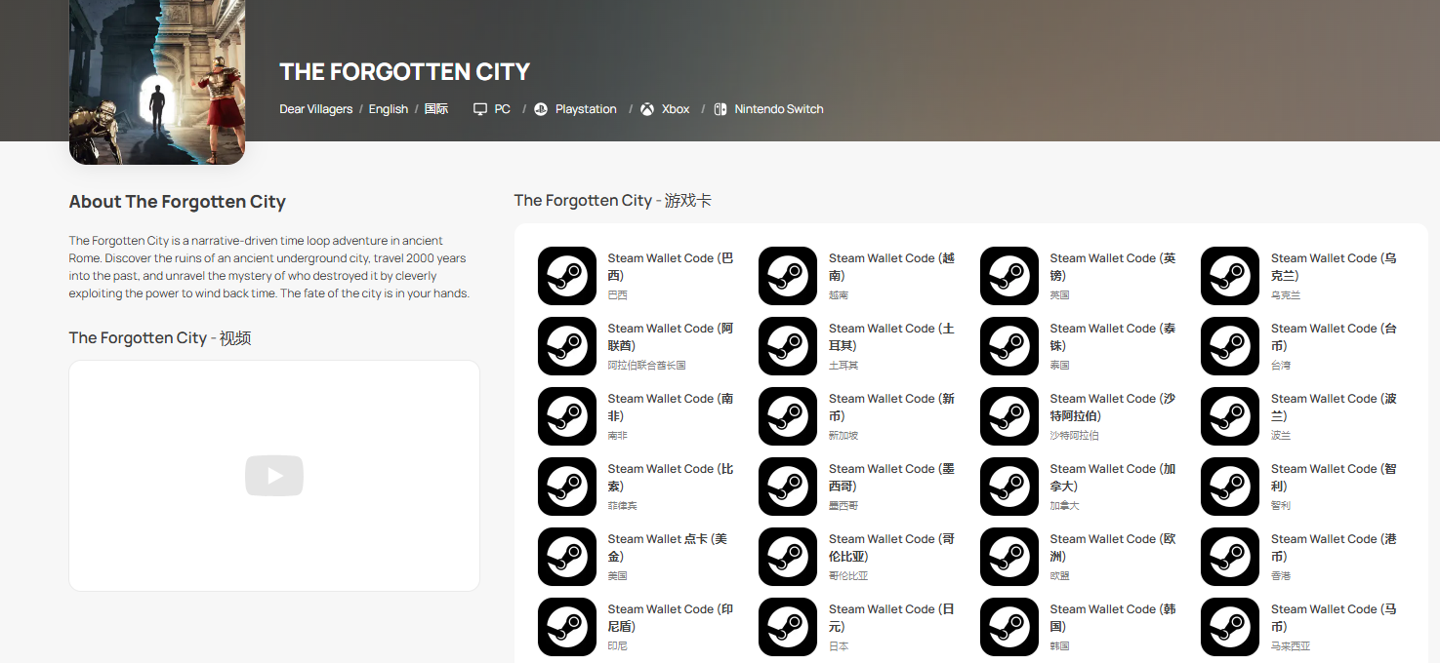Click the Xbox platform icon
Viewport: 1440px width, 663px height.
point(647,109)
